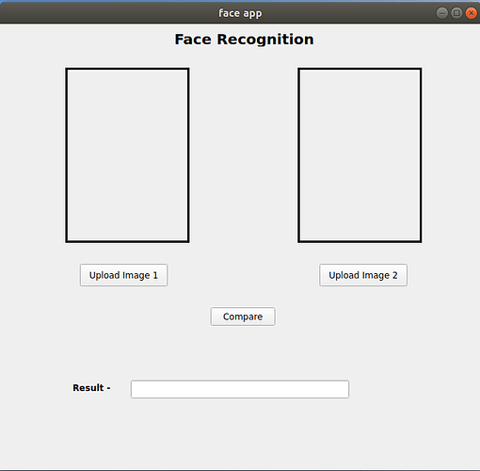Click the face app title text
The width and height of the screenshot is (480, 471).
coord(240,13)
